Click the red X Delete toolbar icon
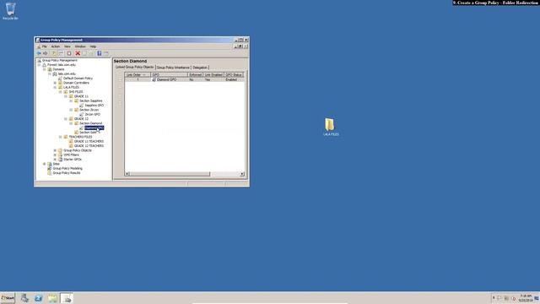 click(78, 53)
